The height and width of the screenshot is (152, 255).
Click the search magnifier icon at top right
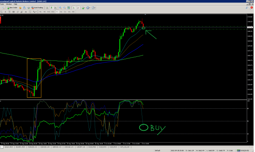247,8
